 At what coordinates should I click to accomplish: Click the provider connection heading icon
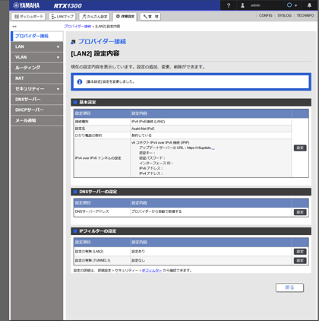coord(73,42)
